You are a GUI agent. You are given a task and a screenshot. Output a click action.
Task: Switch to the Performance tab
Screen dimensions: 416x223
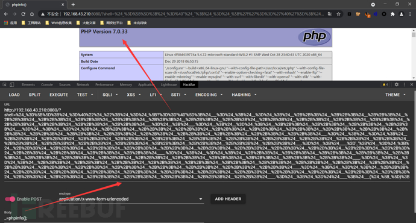click(104, 84)
